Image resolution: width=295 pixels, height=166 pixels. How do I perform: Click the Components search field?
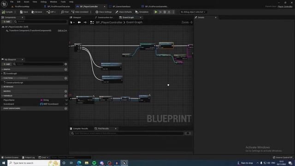[x=41, y=22]
